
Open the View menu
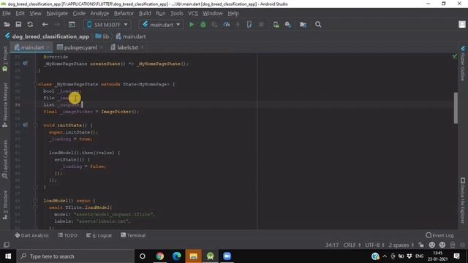click(x=35, y=13)
